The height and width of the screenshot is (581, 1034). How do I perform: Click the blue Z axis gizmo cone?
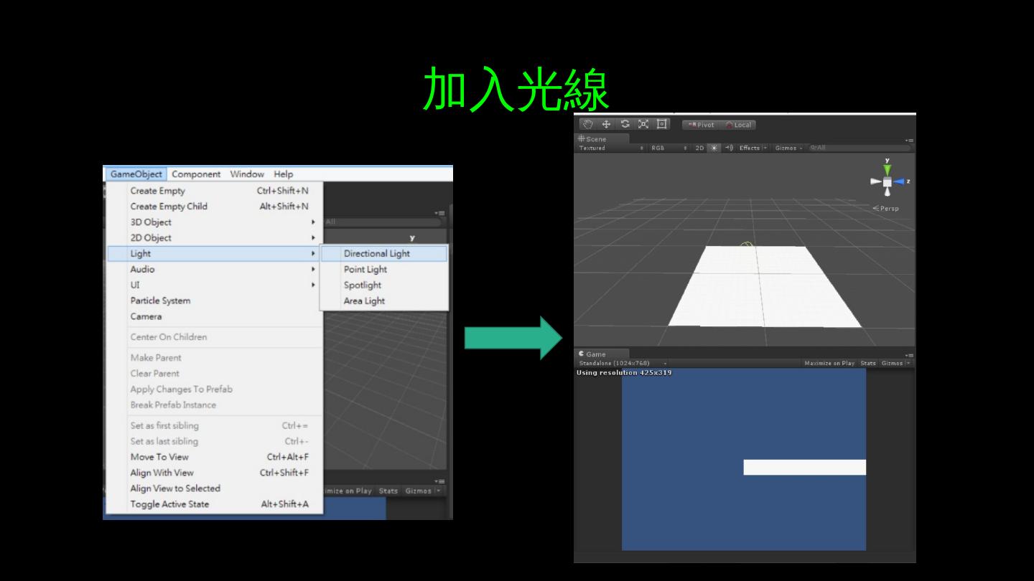899,181
